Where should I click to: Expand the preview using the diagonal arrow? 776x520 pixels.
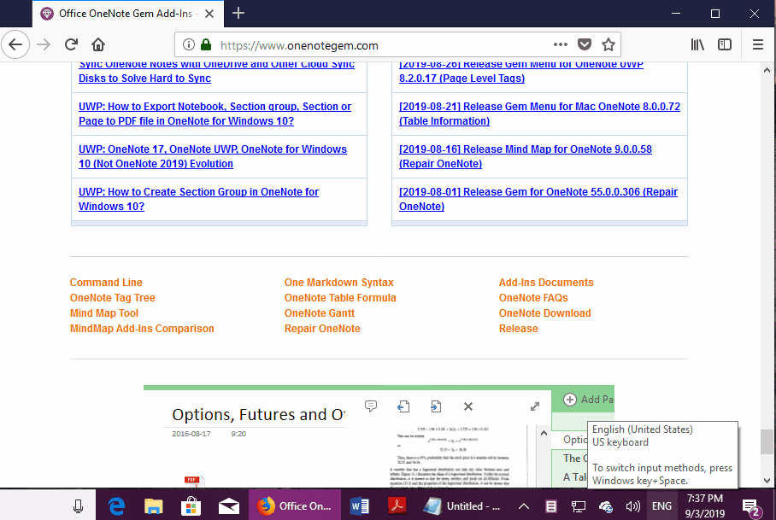536,406
